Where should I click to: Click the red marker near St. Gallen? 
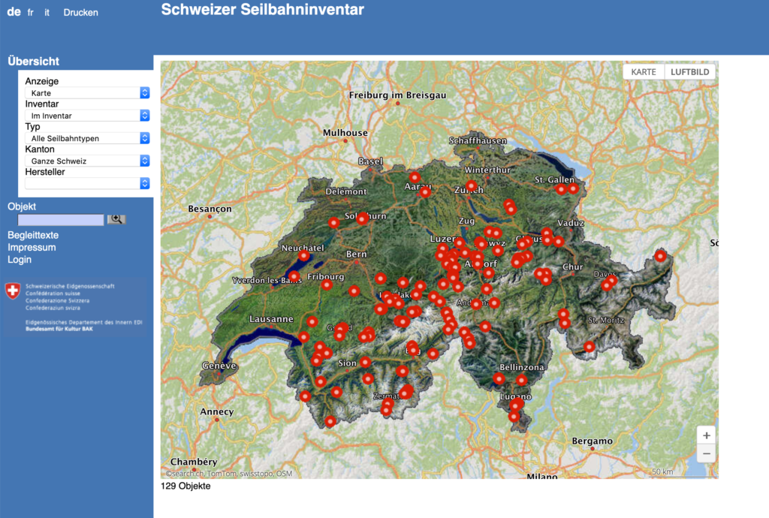(561, 189)
